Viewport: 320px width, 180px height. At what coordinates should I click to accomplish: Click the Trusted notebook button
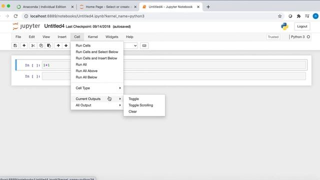point(273,37)
